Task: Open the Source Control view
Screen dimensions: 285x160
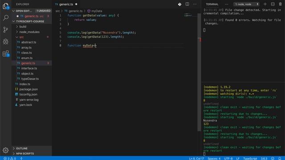Action: [x=6, y=30]
